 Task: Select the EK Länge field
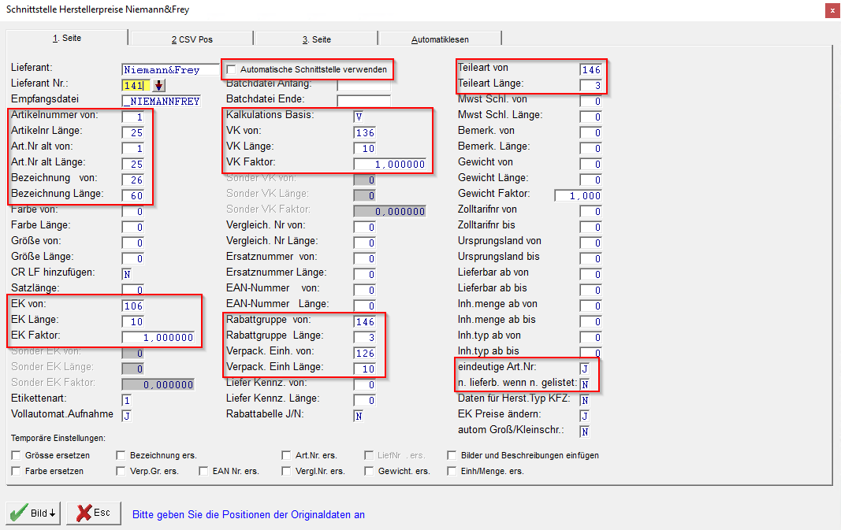[x=133, y=321]
